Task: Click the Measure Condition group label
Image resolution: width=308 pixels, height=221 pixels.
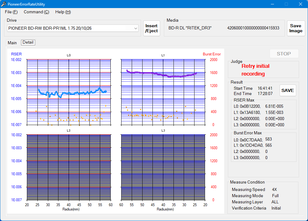Action: (x=247, y=182)
